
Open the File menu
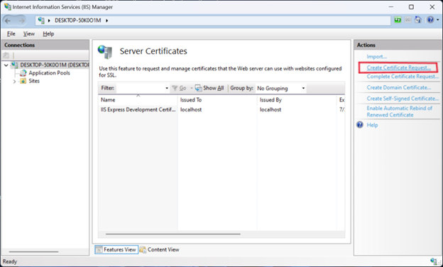tap(11, 34)
